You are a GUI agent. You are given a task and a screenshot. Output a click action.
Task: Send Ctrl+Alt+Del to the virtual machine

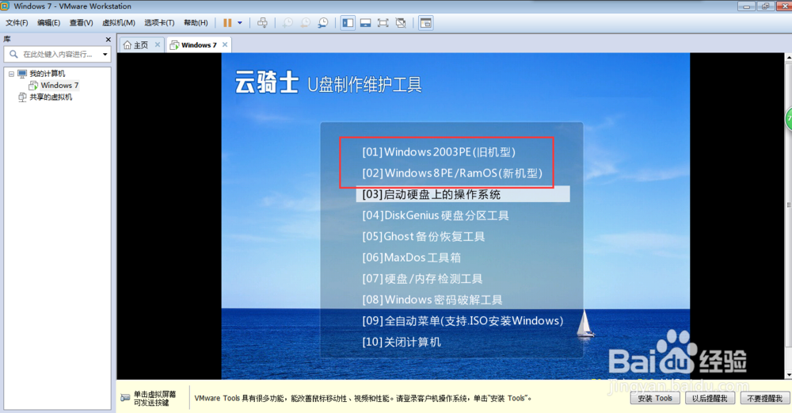pos(262,23)
